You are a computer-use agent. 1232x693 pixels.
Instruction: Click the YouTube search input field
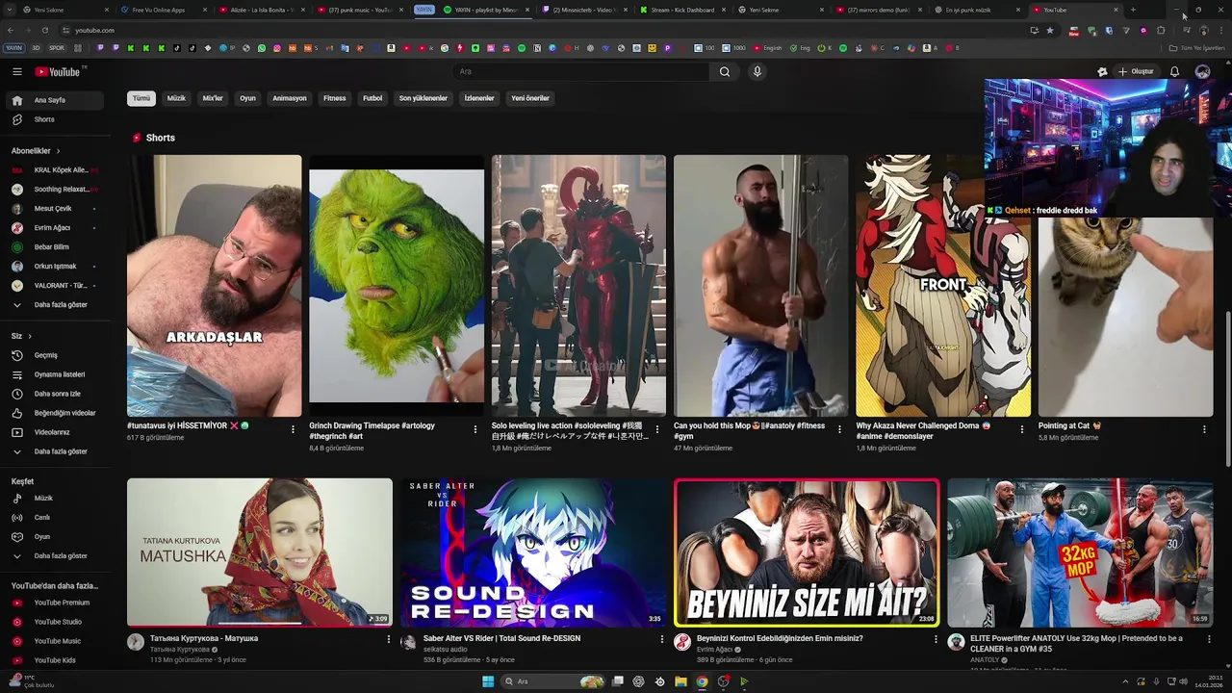click(x=581, y=71)
